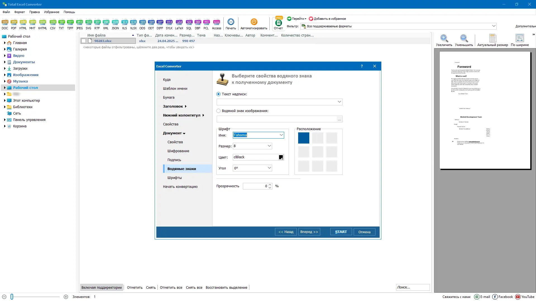This screenshot has height=301, width=536.
Task: Expand the Угол angle dropdown
Action: [x=269, y=168]
